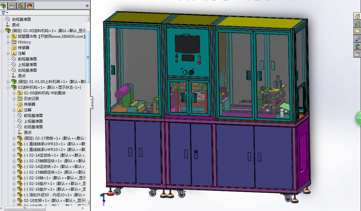The width and height of the screenshot is (361, 211).
Task: Click the 02送料机构<1> subassembly icon
Action: [14, 87]
